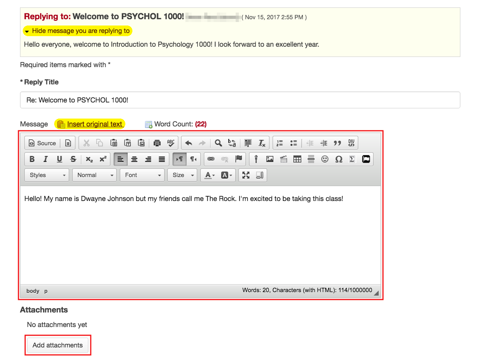Run the spell checker (ABC icon)
The width and height of the screenshot is (480, 360).
pos(171,143)
